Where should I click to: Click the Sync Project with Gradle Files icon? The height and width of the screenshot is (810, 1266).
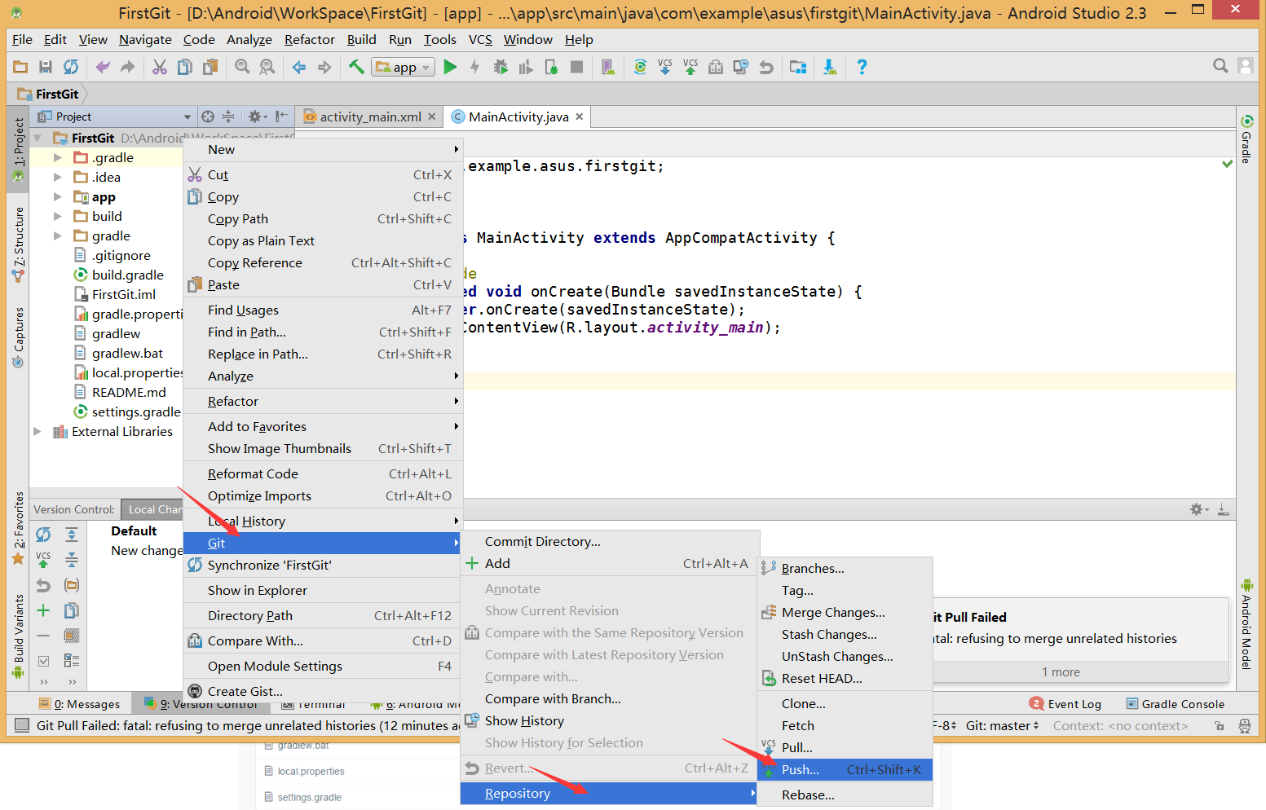click(640, 67)
